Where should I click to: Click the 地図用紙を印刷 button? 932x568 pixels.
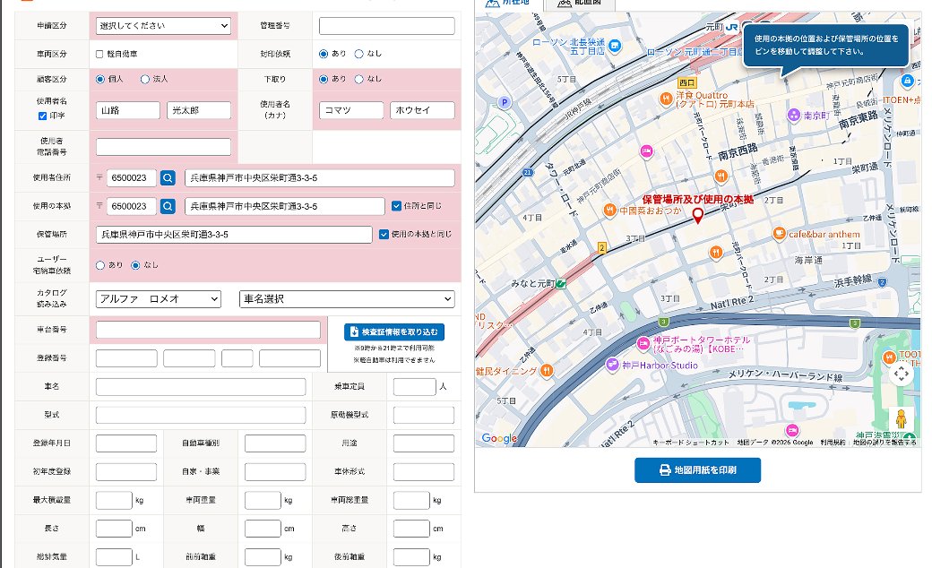coord(697,470)
